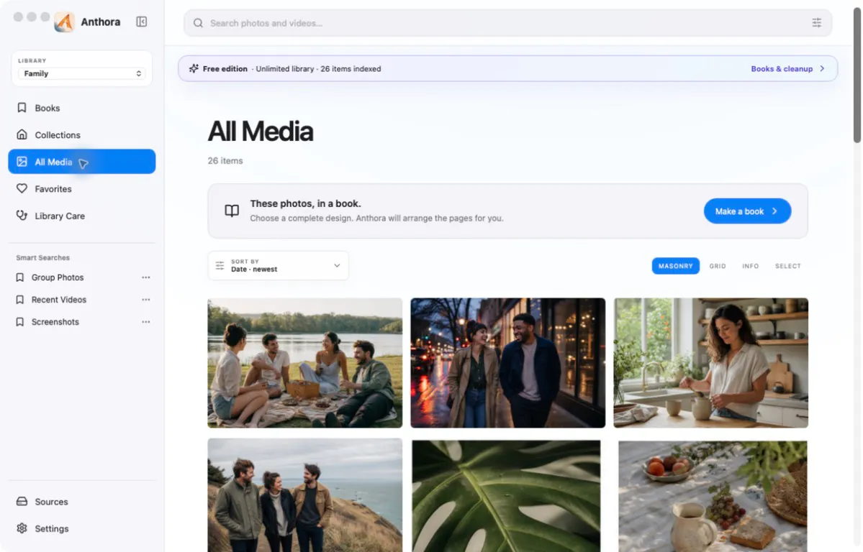Screen dimensions: 863x552
Task: Click the All Media image icon
Action: coord(22,162)
